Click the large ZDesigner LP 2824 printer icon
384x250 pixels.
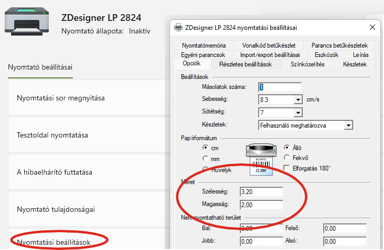[26, 21]
